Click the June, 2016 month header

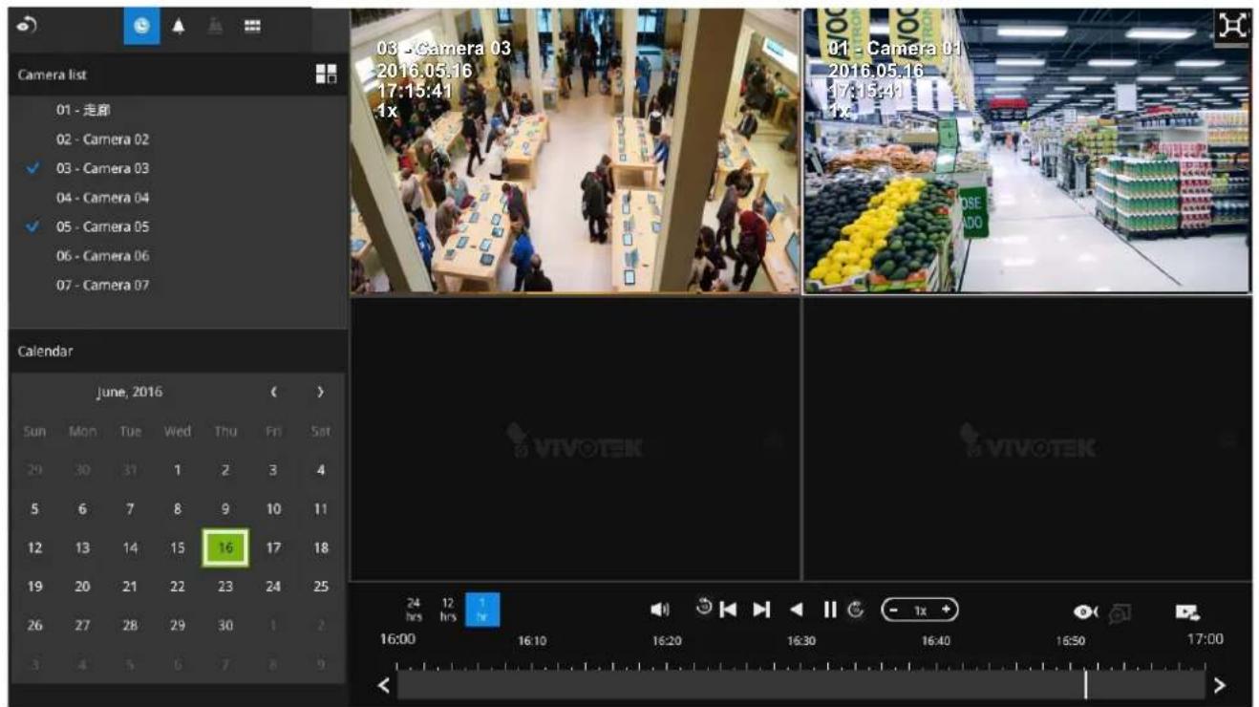point(129,392)
